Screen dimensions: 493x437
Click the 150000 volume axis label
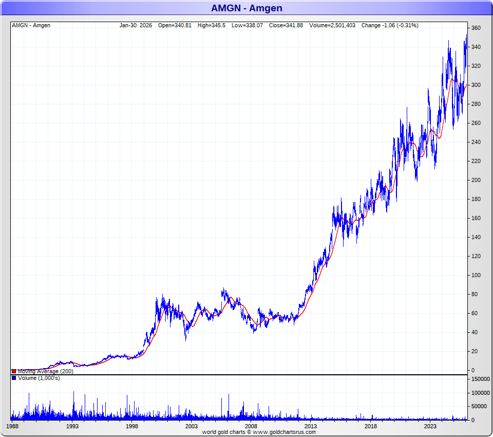[479, 379]
